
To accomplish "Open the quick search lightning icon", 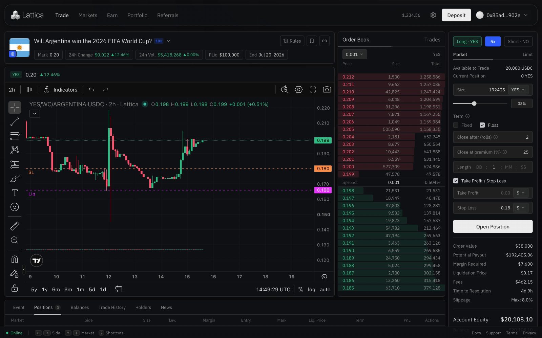I will point(285,89).
